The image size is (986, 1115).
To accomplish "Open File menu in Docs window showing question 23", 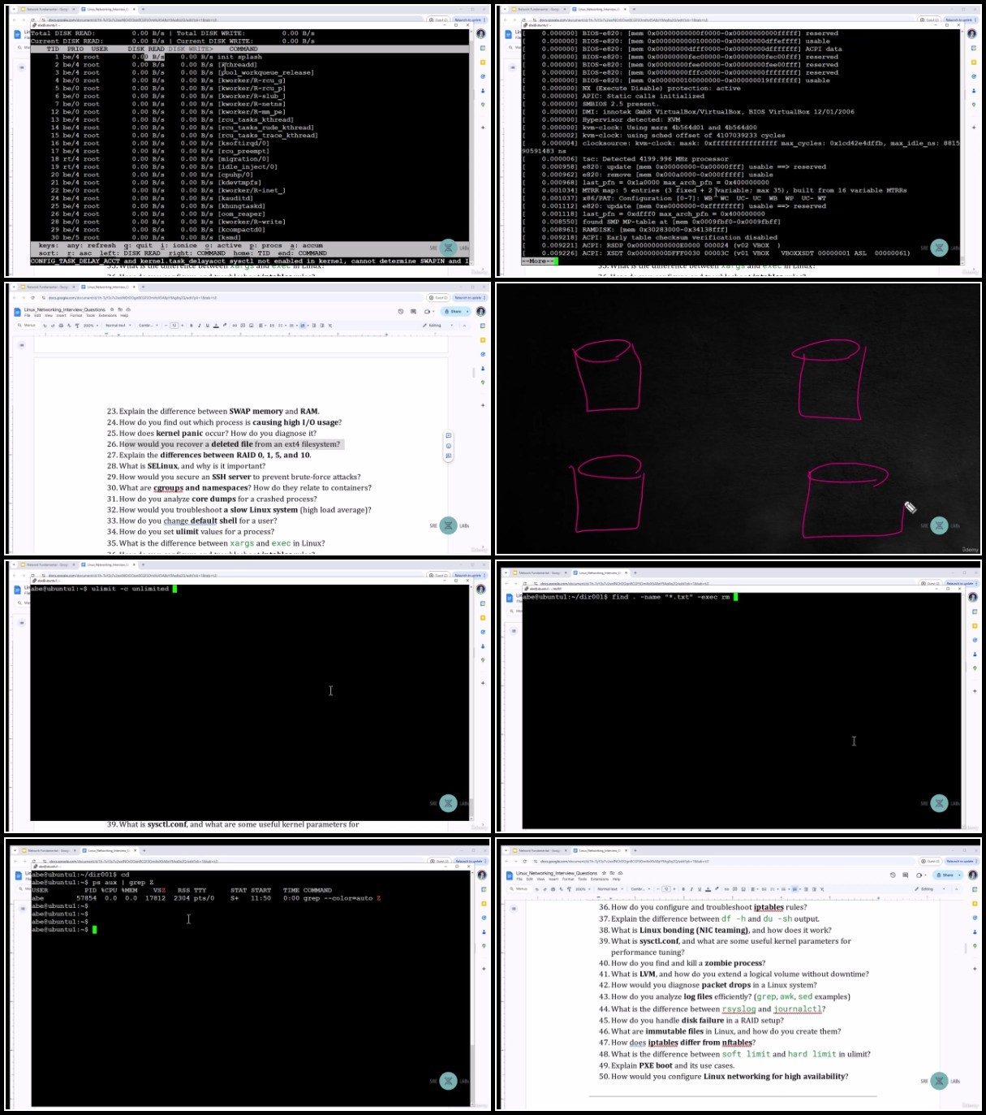I will coord(27,315).
